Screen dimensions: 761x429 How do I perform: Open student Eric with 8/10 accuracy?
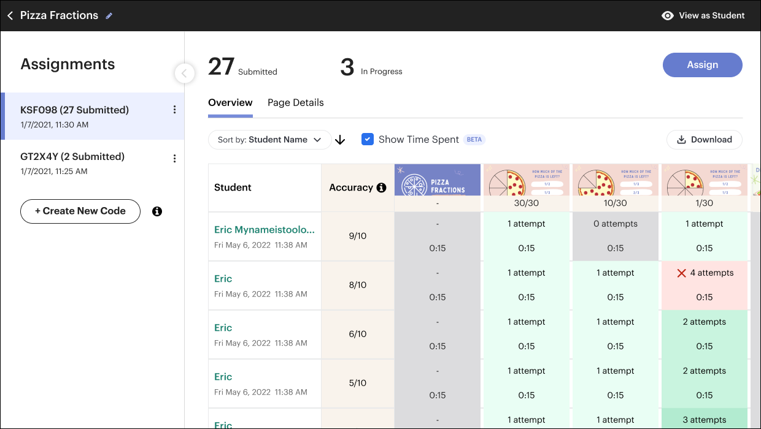click(223, 279)
